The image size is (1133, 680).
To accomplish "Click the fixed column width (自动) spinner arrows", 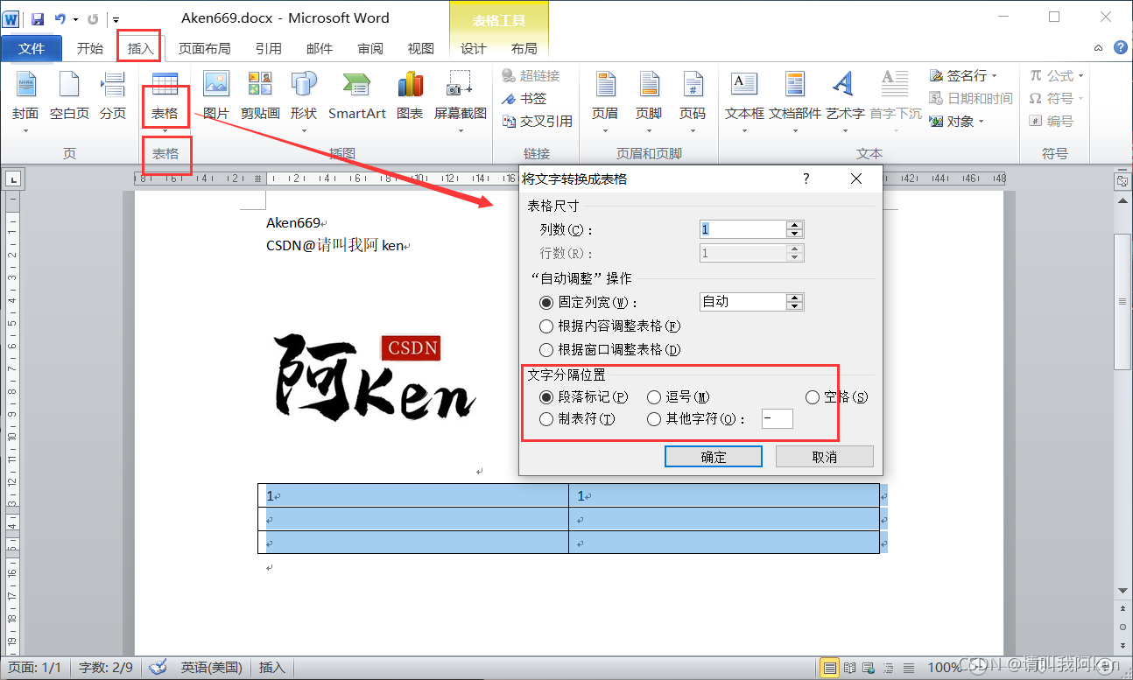I will coord(795,301).
